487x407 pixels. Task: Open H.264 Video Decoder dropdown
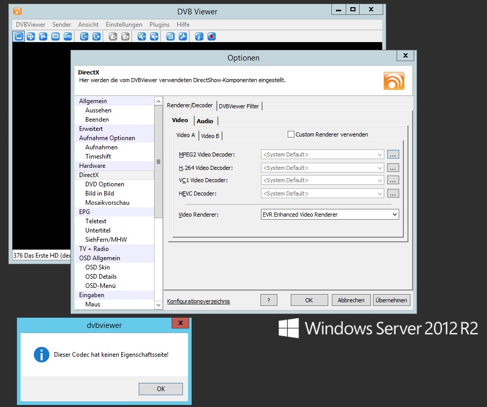click(323, 168)
